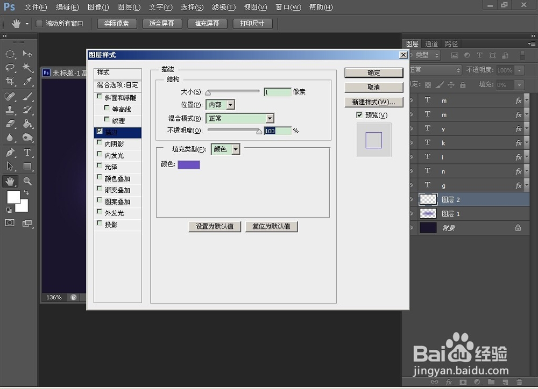Select the History Brush tool

point(27,110)
